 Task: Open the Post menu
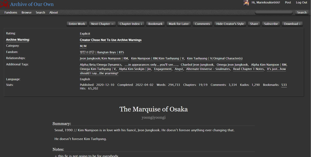[x=288, y=3]
